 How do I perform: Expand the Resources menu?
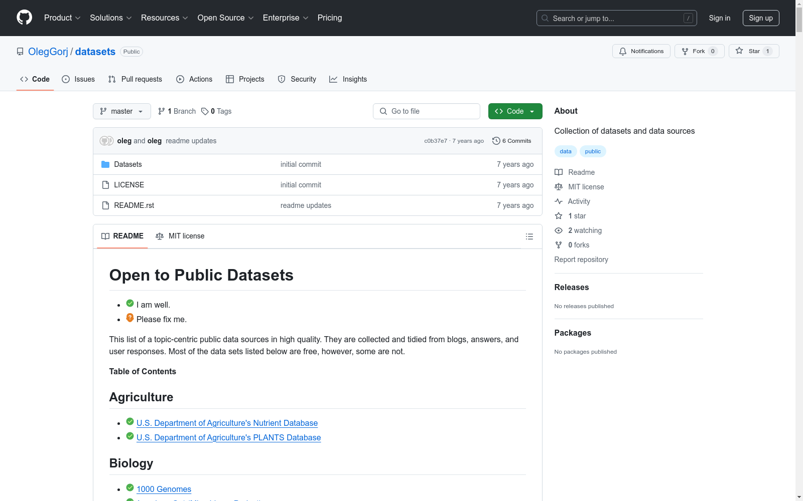165,18
